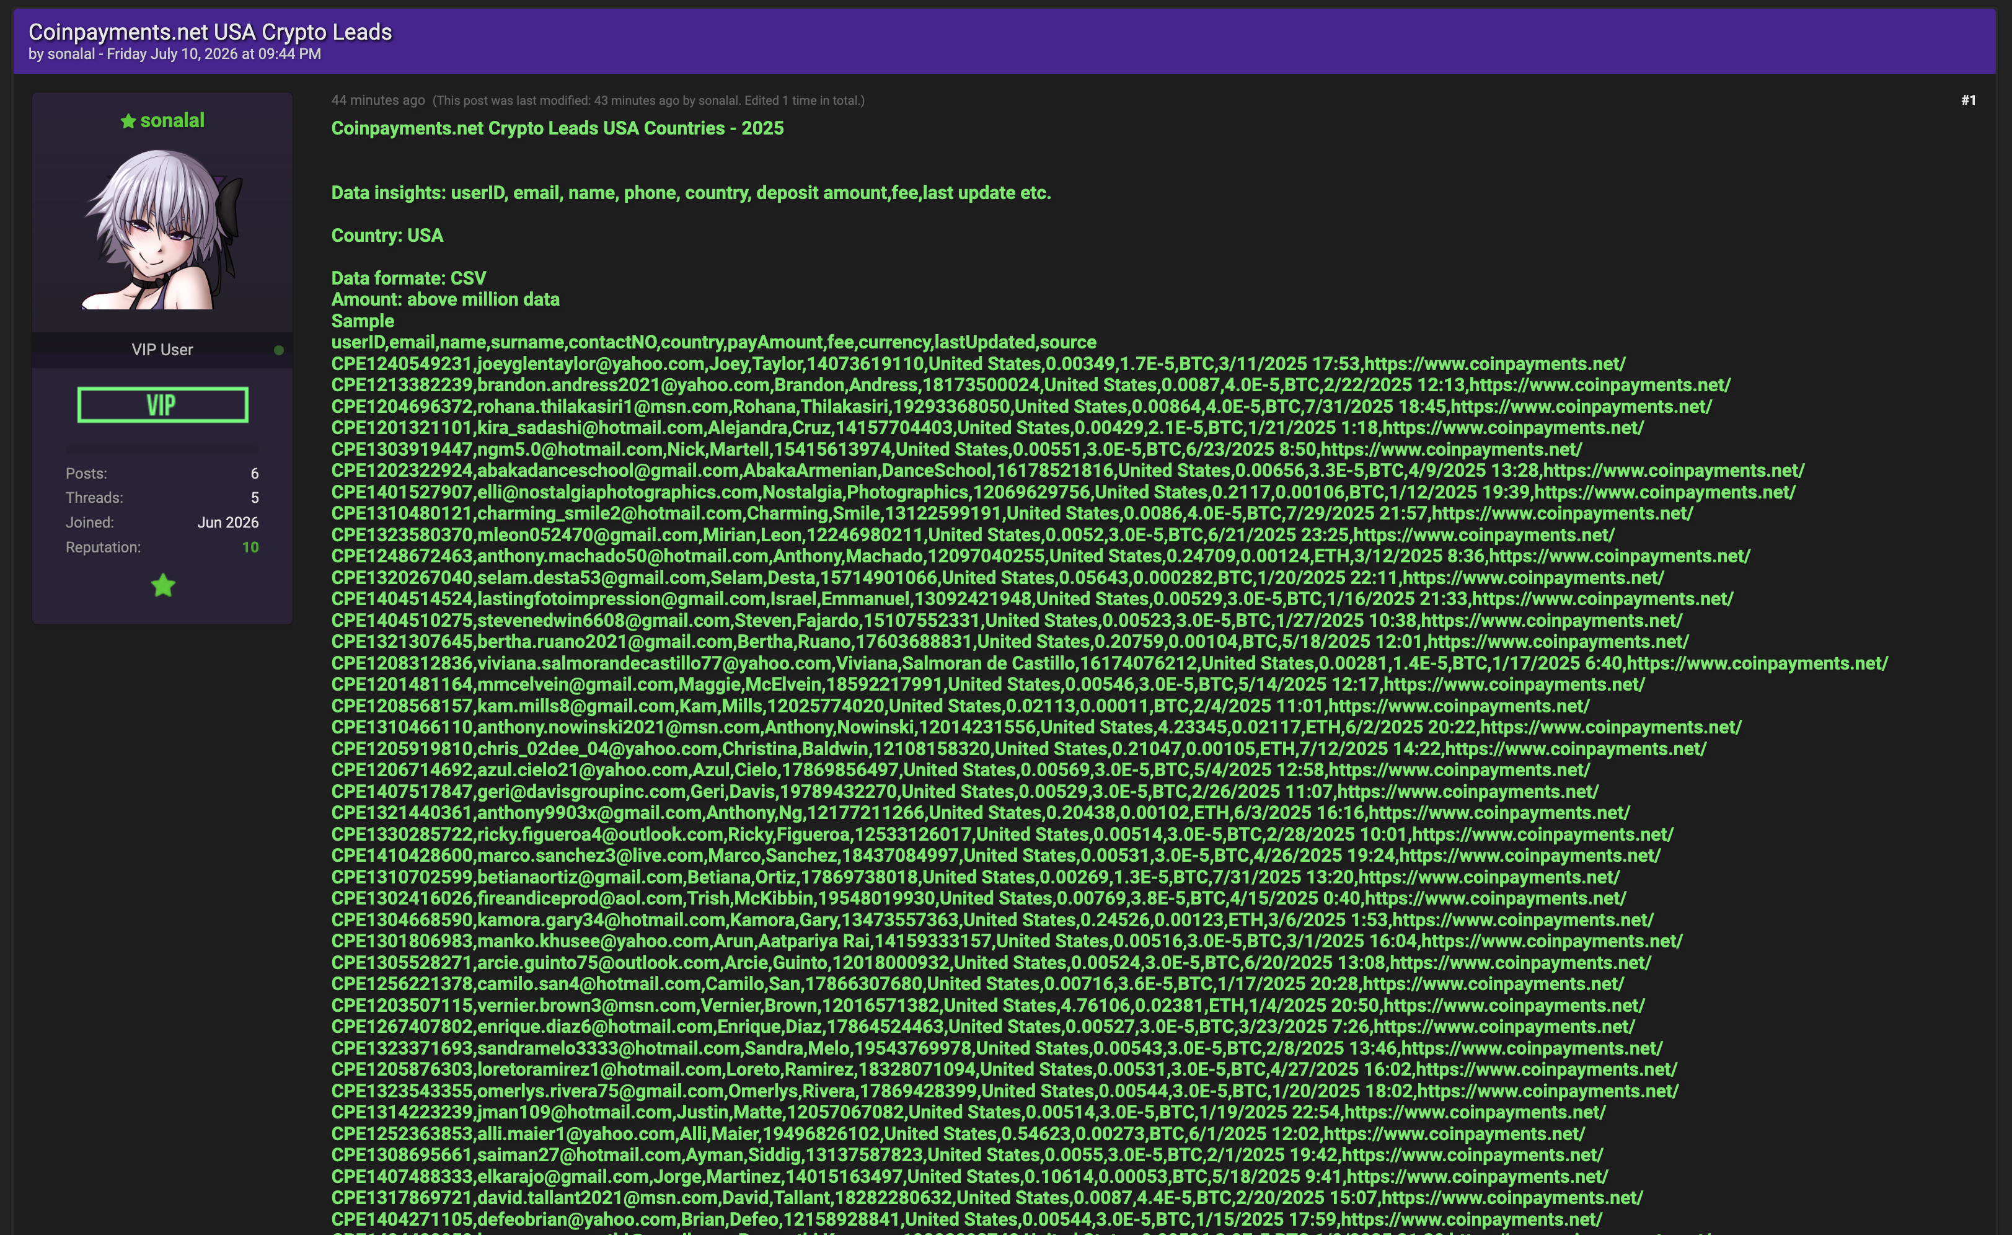The width and height of the screenshot is (2012, 1235).
Task: Click the row starting CPE1201481164
Action: (988, 684)
